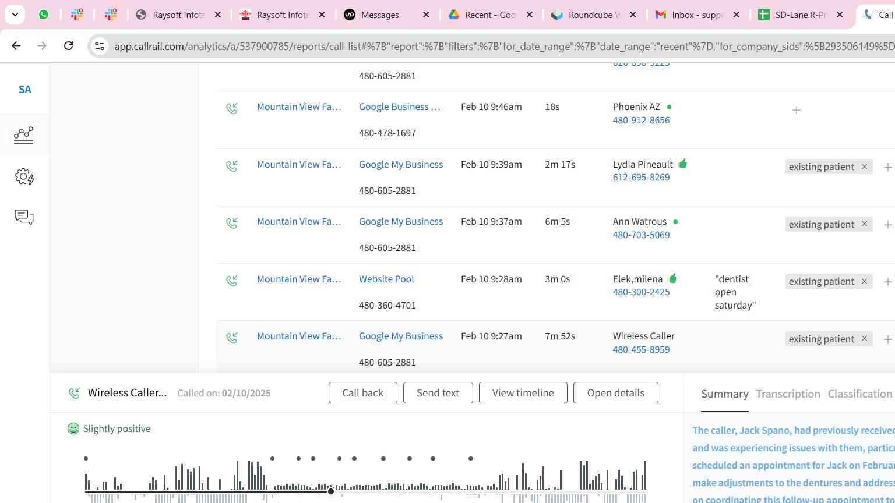Click the Open details button
The width and height of the screenshot is (895, 503).
pyautogui.click(x=615, y=393)
